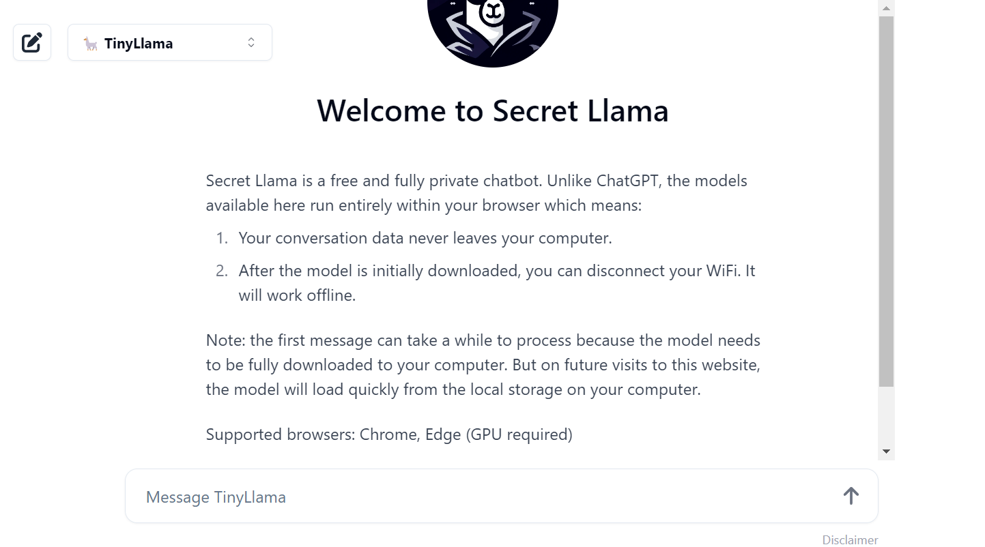Select the compose icon in top-left corner
Image resolution: width=985 pixels, height=547 pixels.
tap(31, 42)
